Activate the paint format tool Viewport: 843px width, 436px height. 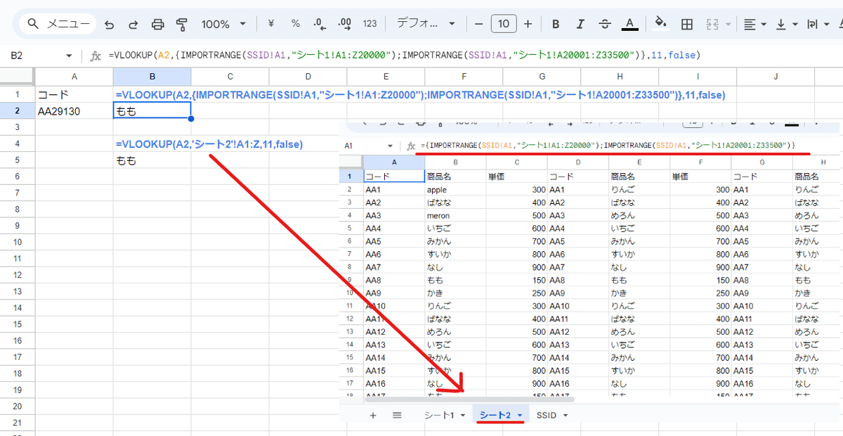(x=182, y=24)
